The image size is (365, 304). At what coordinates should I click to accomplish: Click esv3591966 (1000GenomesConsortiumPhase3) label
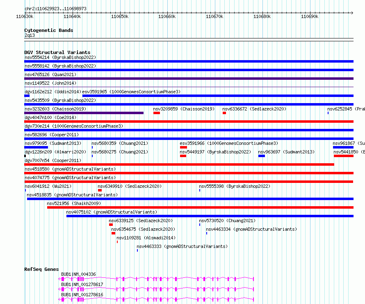point(229,143)
